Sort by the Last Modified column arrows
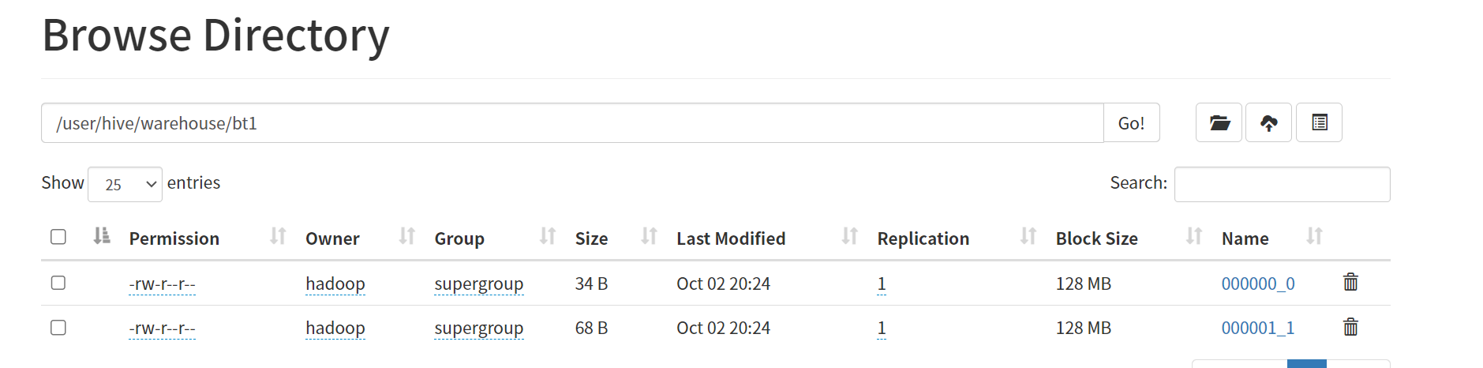The image size is (1483, 368). (x=849, y=236)
